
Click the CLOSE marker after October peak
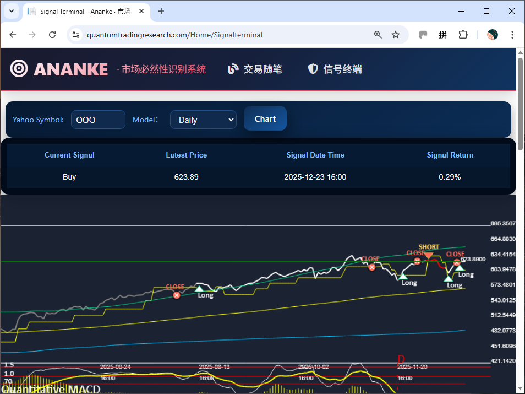[x=371, y=267]
